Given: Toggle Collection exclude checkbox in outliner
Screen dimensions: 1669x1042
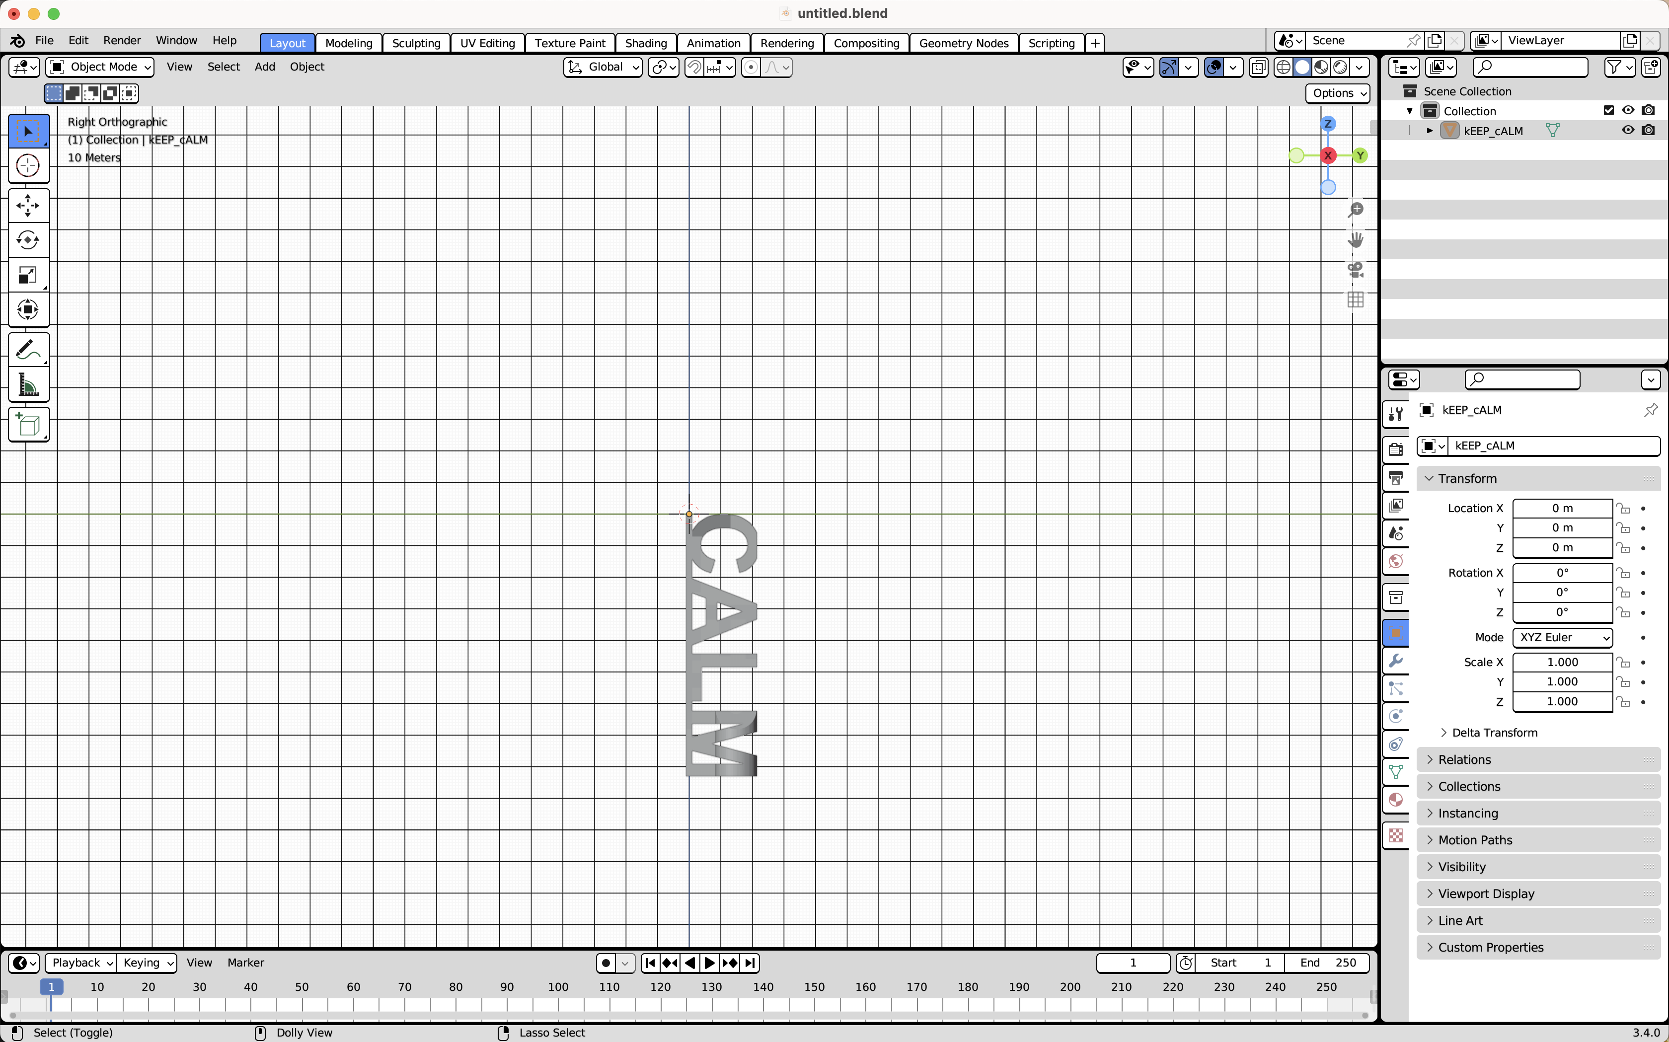Looking at the screenshot, I should pos(1609,110).
